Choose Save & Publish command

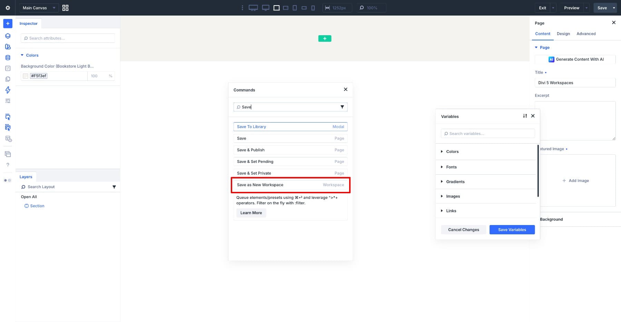click(x=290, y=150)
